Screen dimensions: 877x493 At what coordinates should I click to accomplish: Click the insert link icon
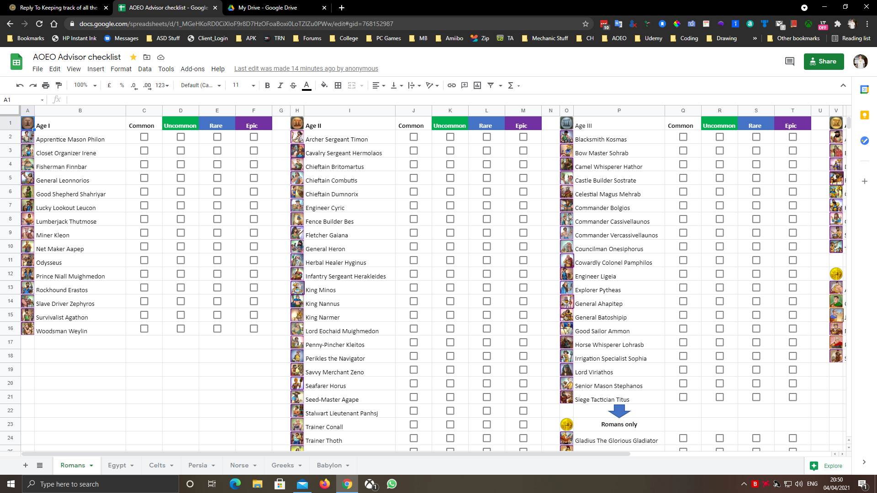451,85
